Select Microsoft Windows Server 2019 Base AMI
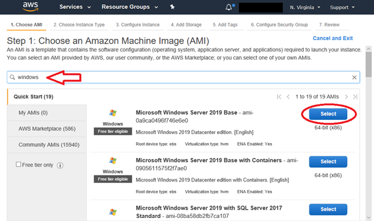 tap(328, 114)
